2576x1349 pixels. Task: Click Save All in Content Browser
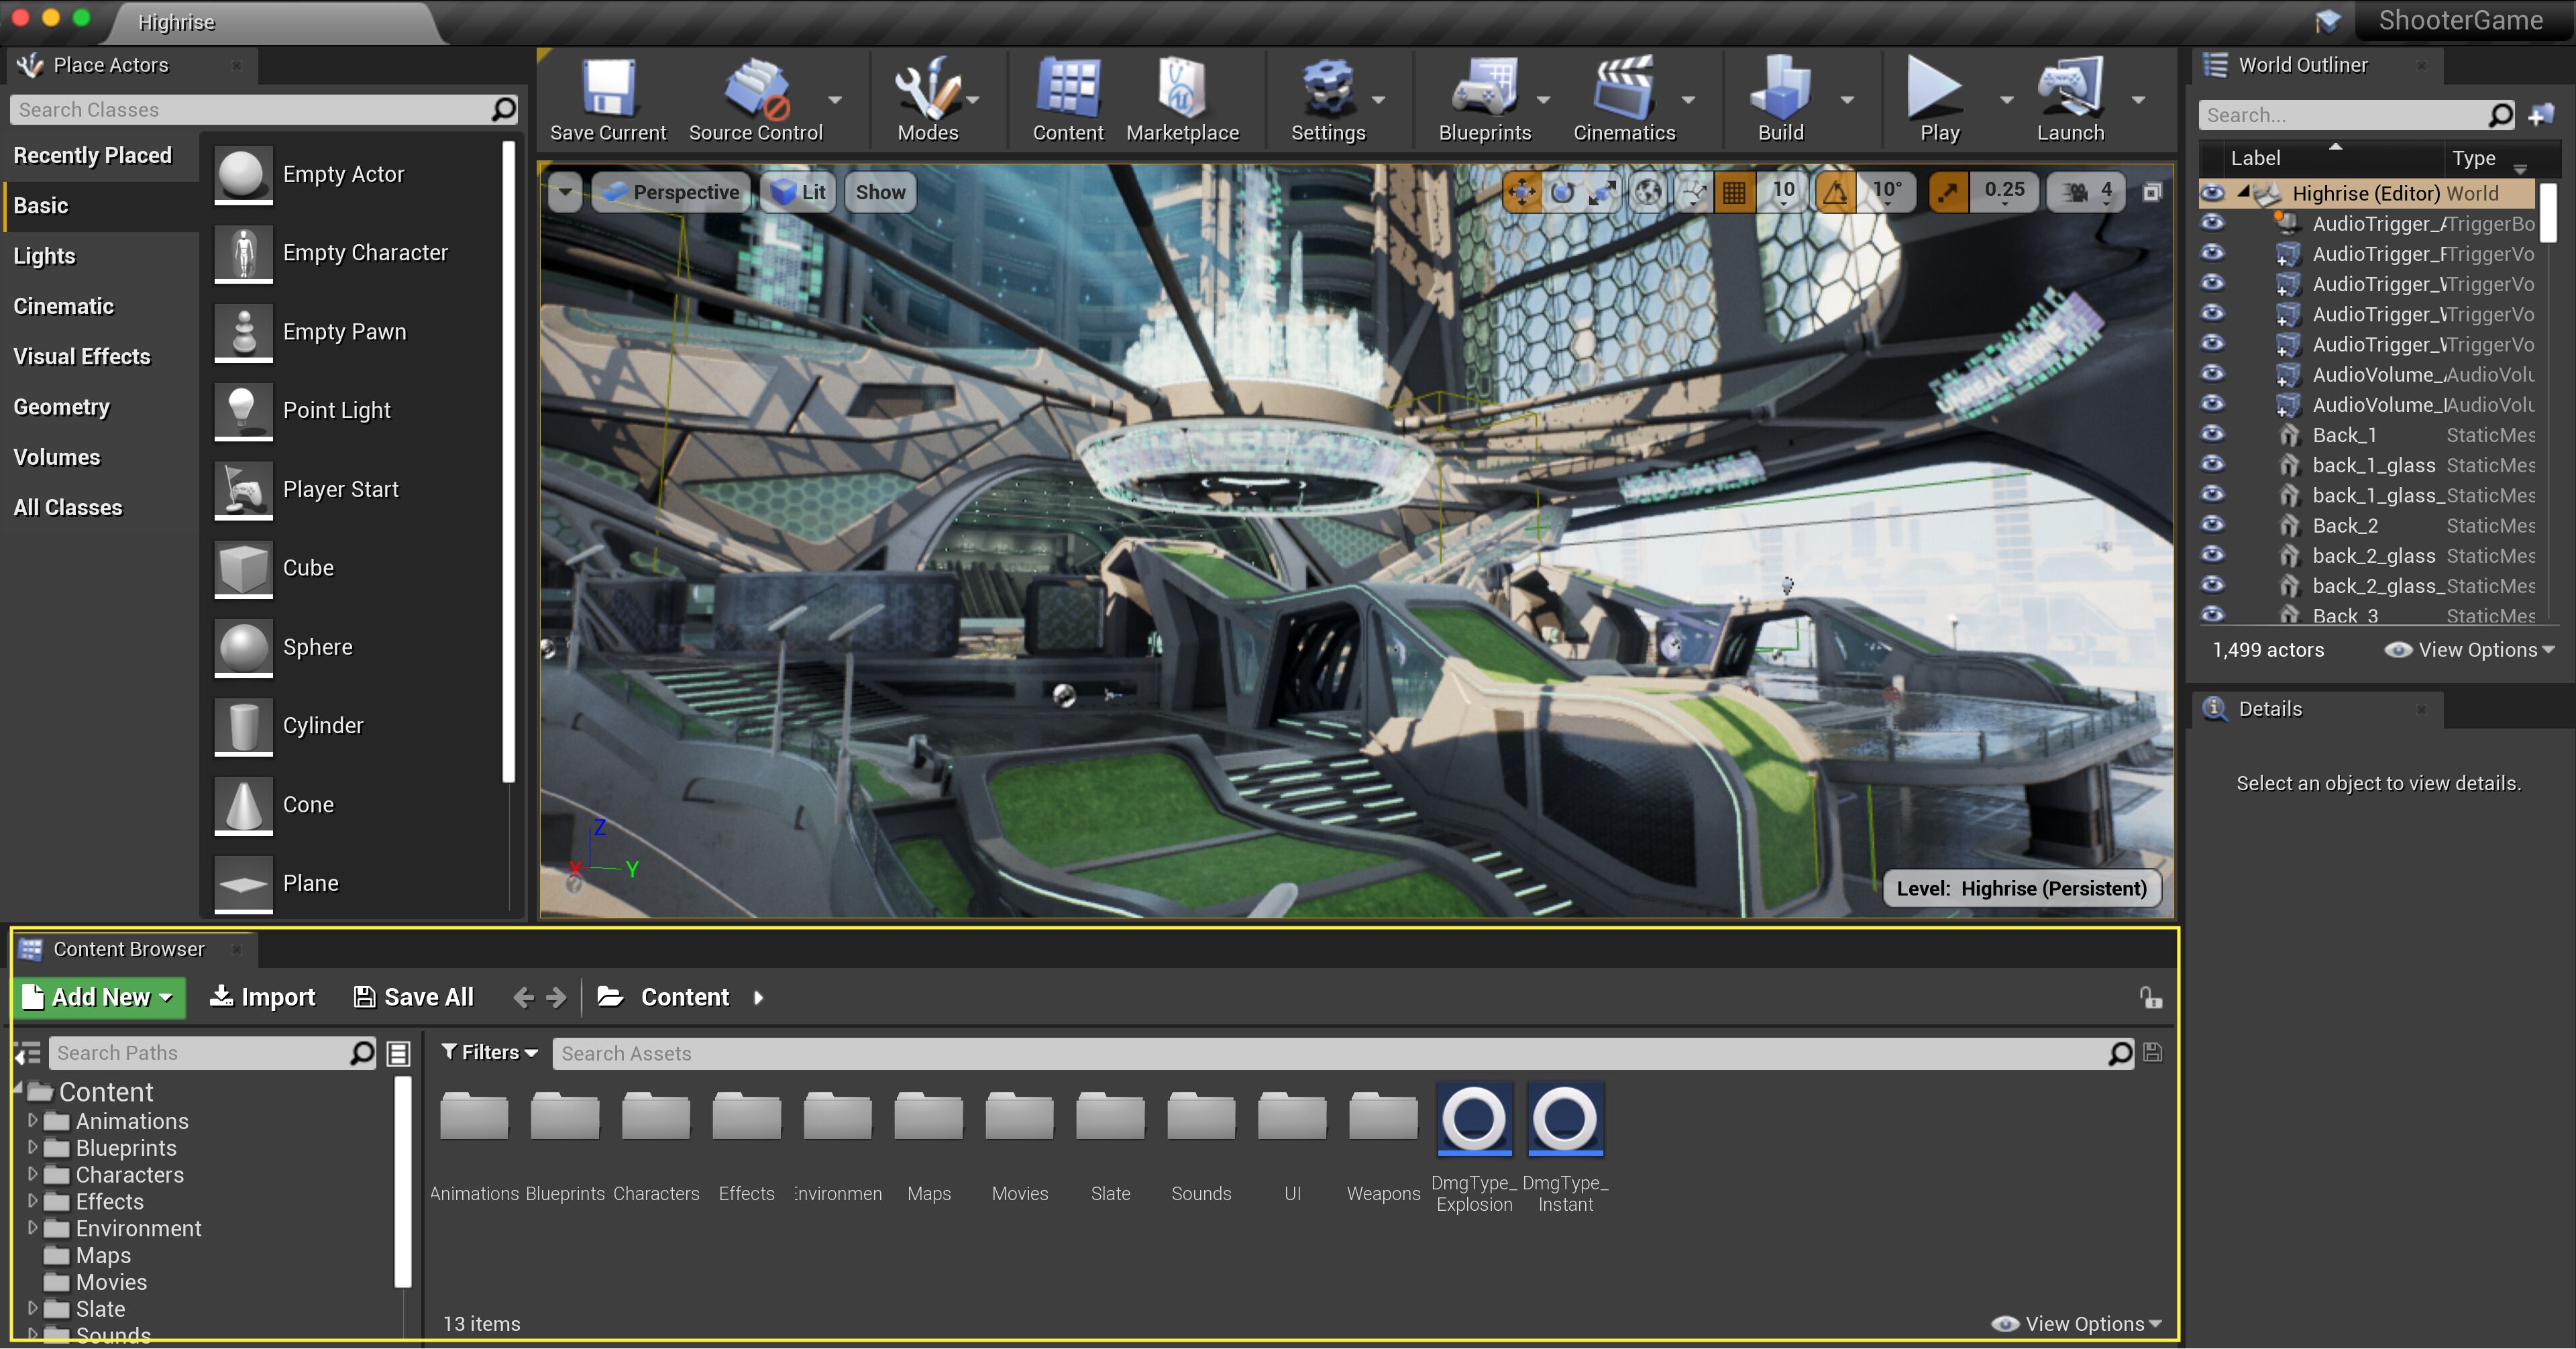click(414, 997)
